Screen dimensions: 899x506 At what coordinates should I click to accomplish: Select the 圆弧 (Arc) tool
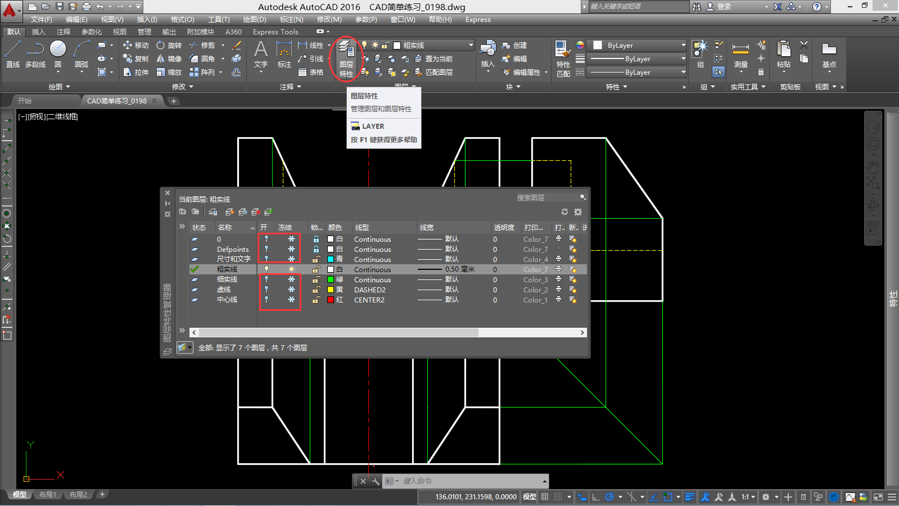(x=82, y=55)
